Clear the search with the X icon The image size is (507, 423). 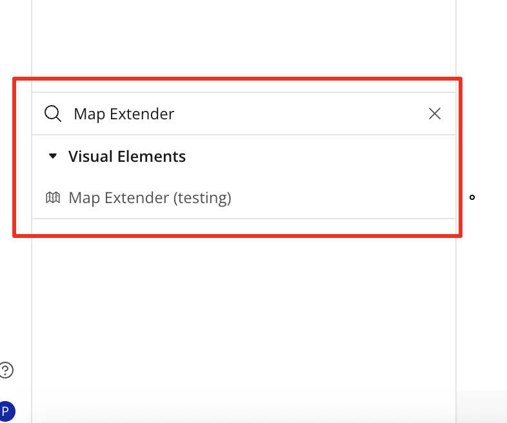[x=435, y=114]
